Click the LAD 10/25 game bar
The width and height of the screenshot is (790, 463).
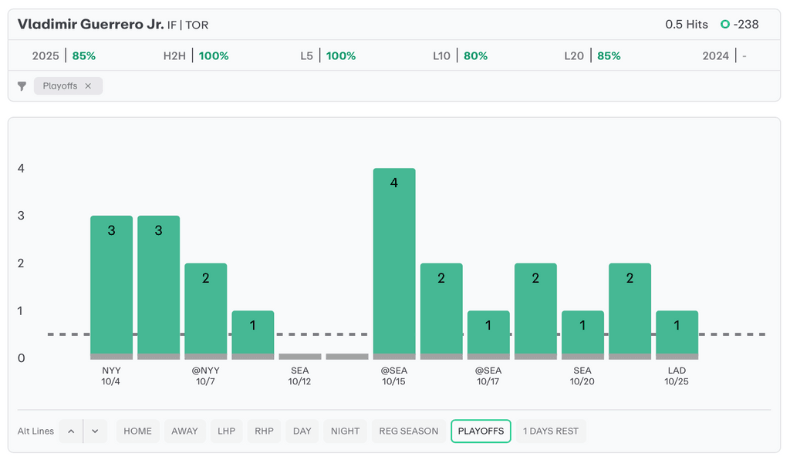677,334
